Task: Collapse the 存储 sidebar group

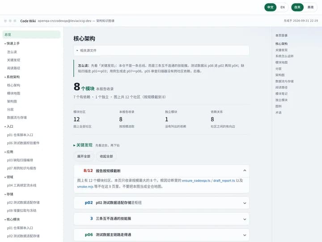Action: pyautogui.click(x=9, y=194)
